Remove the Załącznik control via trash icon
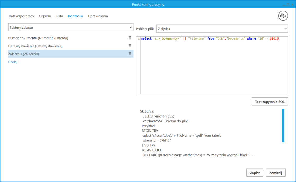 click(x=130, y=54)
